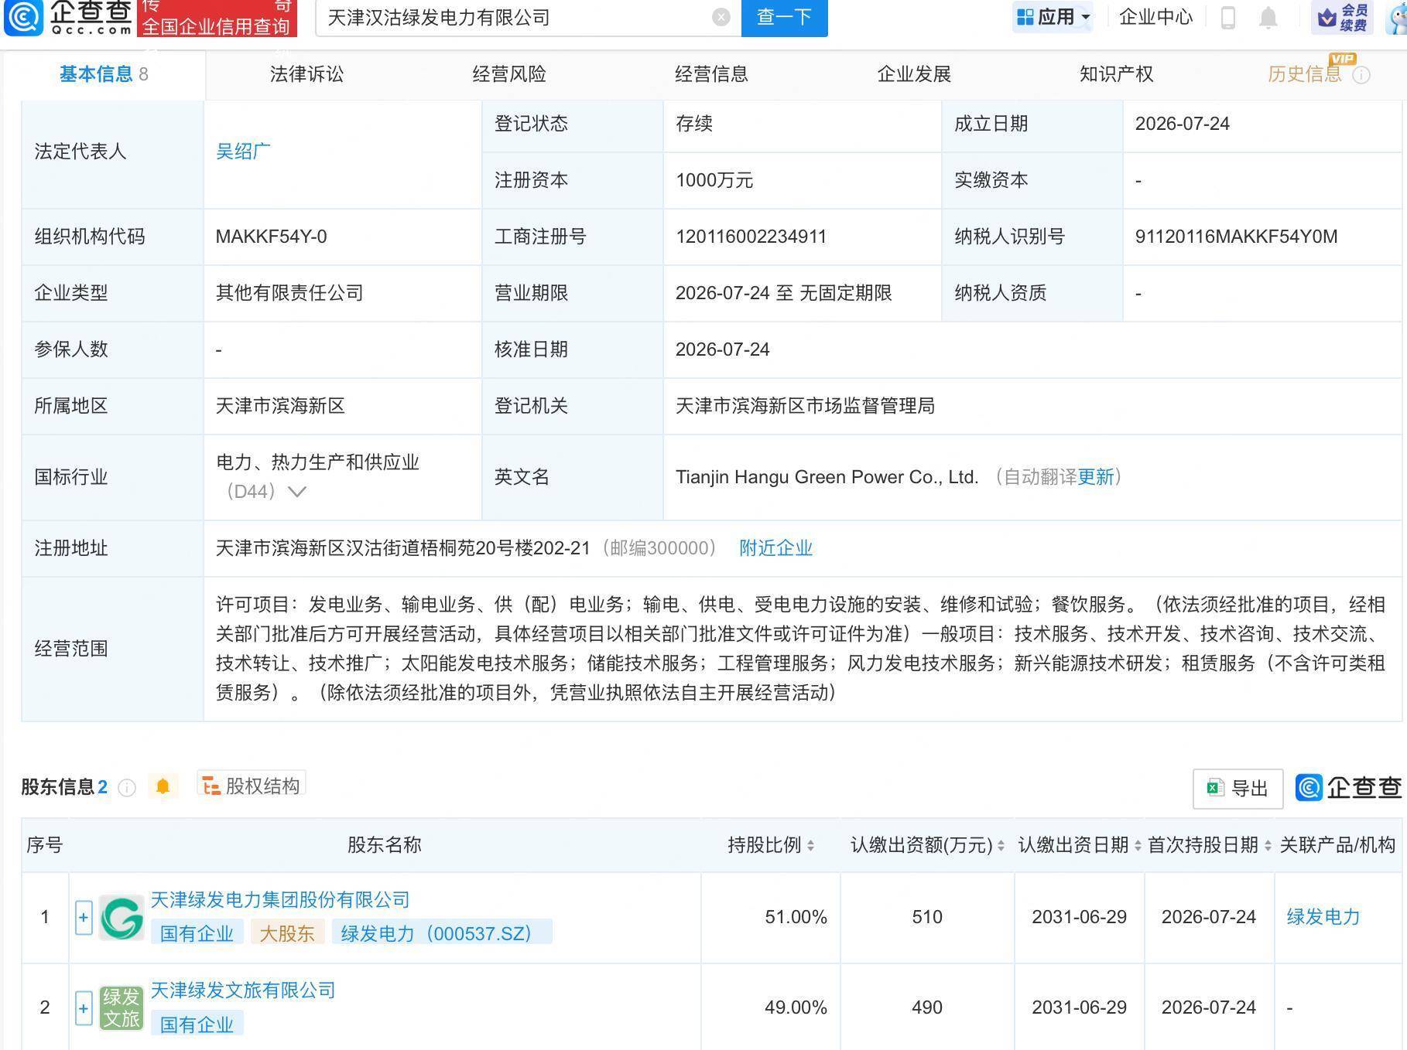Open 天津绿发电力集团股份有限公司 shareholder link
This screenshot has height=1050, width=1407.
point(279,900)
